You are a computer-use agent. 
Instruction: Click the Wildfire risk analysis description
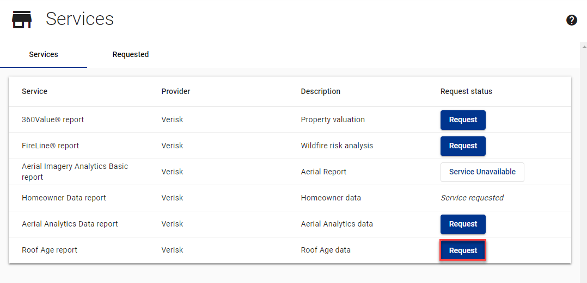coord(337,146)
